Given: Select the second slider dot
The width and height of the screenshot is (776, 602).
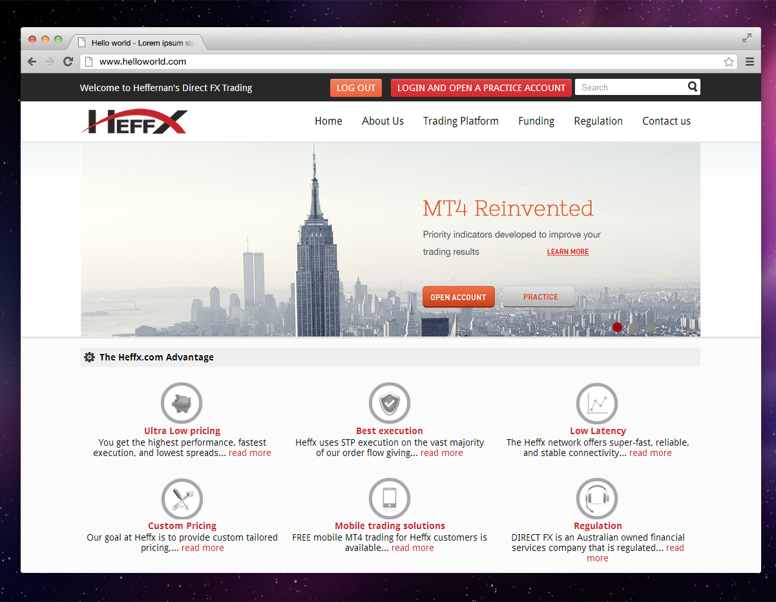Looking at the screenshot, I should point(634,327).
